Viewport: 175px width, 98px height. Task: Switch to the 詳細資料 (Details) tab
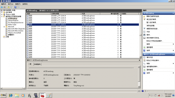tap(37, 64)
